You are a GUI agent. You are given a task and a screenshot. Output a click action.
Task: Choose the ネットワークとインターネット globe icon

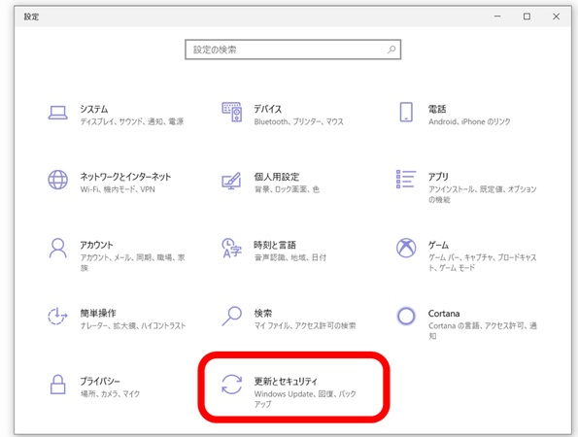(58, 180)
